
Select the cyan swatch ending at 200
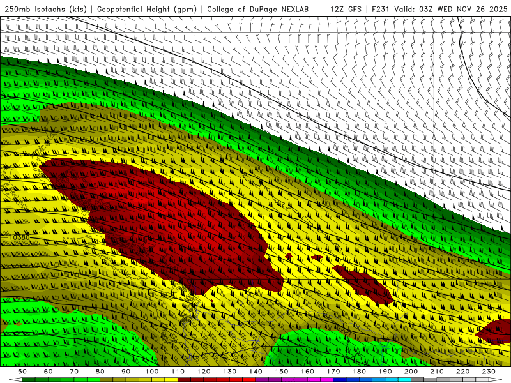pyautogui.click(x=404, y=380)
